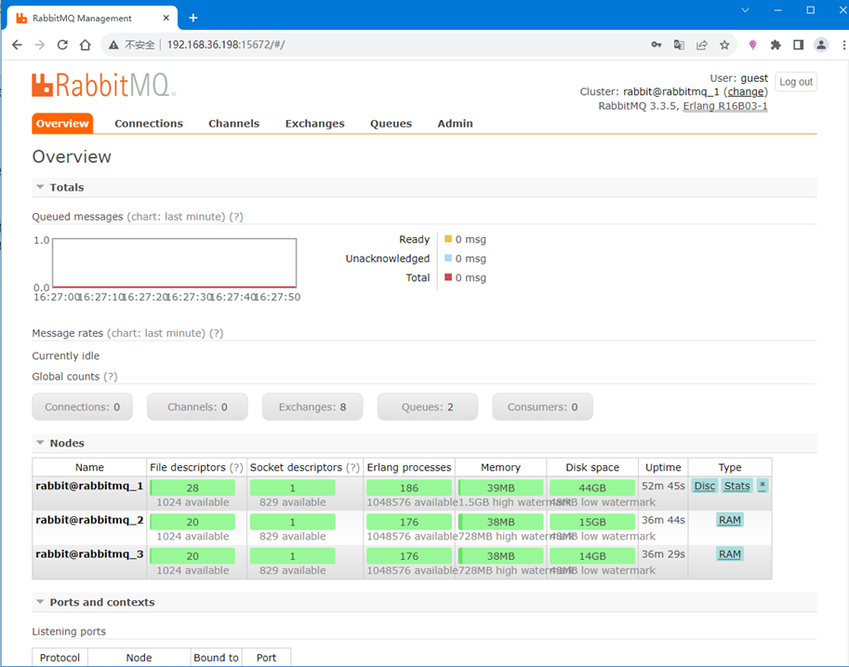Click the Stats type badge
Image resolution: width=849 pixels, height=667 pixels.
[736, 486]
